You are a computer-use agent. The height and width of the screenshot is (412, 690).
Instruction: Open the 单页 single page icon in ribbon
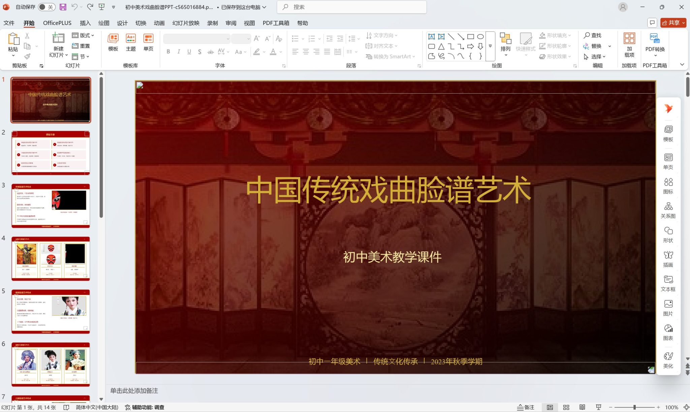148,38
